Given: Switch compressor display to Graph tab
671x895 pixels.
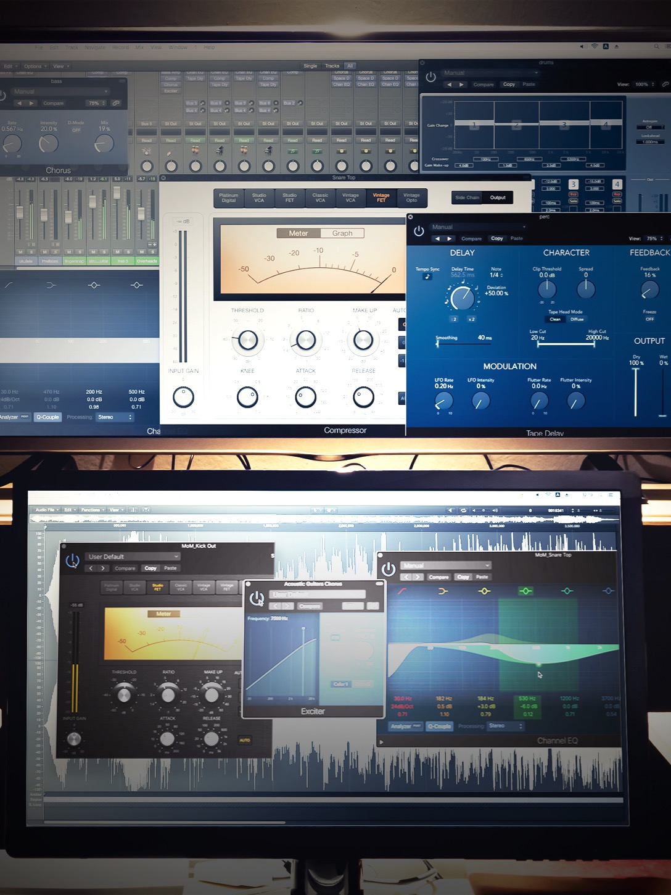Looking at the screenshot, I should pyautogui.click(x=342, y=233).
